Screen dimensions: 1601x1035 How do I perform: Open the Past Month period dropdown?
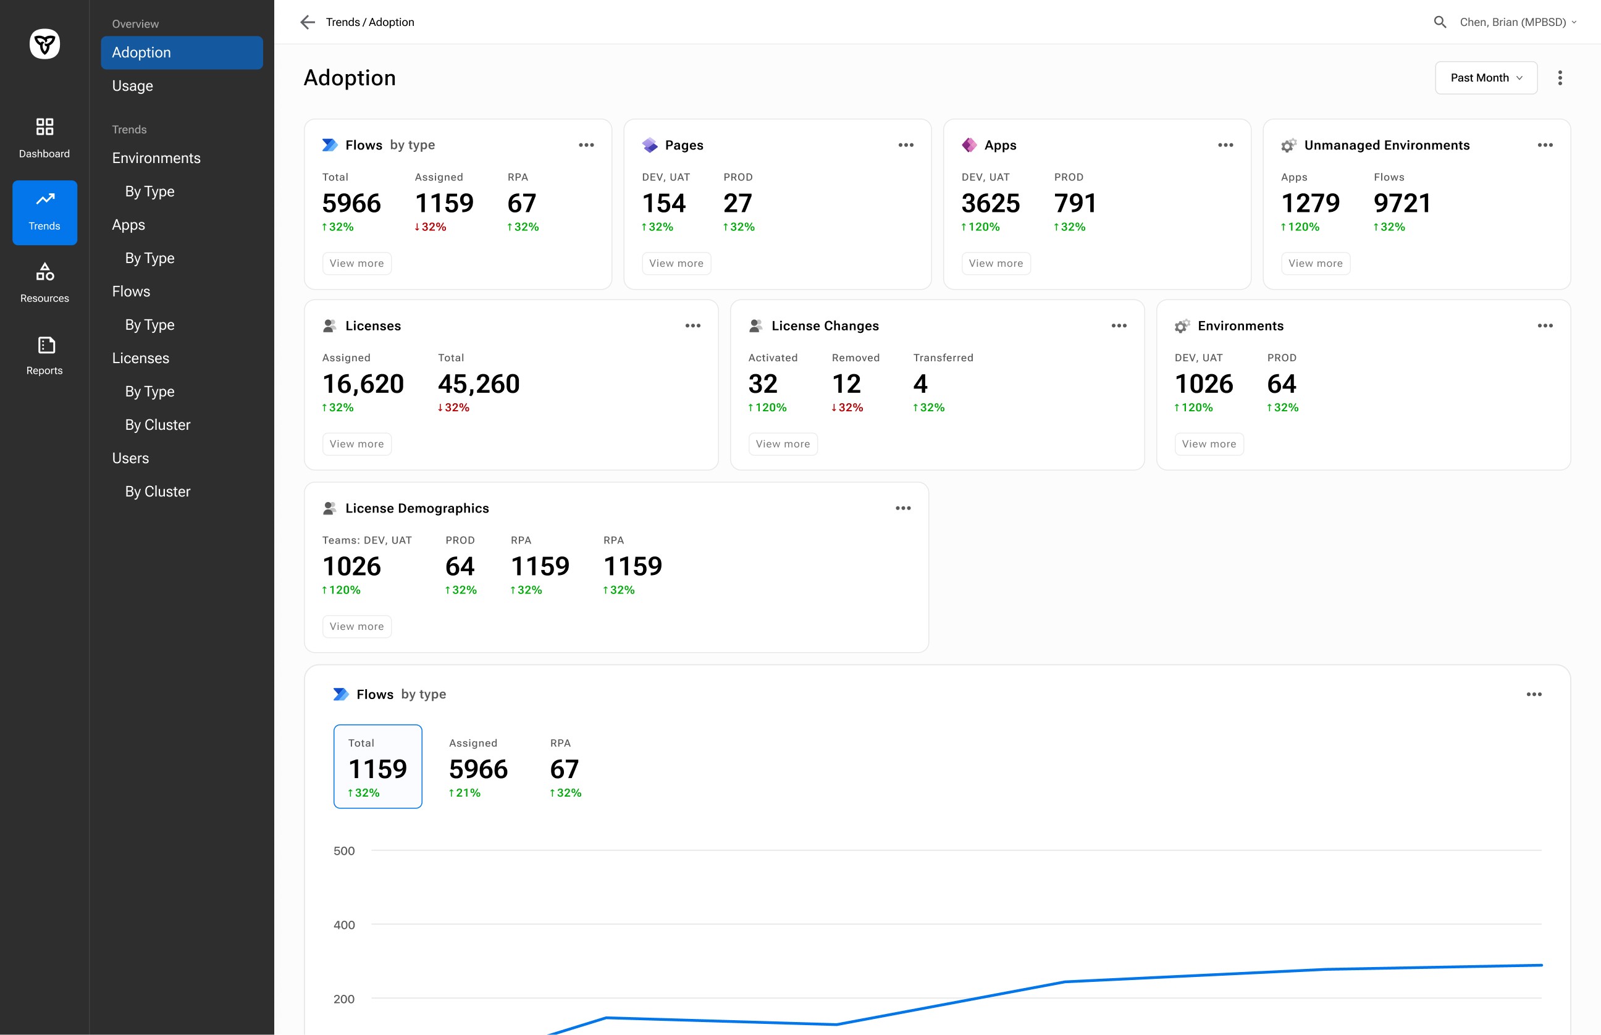tap(1485, 78)
